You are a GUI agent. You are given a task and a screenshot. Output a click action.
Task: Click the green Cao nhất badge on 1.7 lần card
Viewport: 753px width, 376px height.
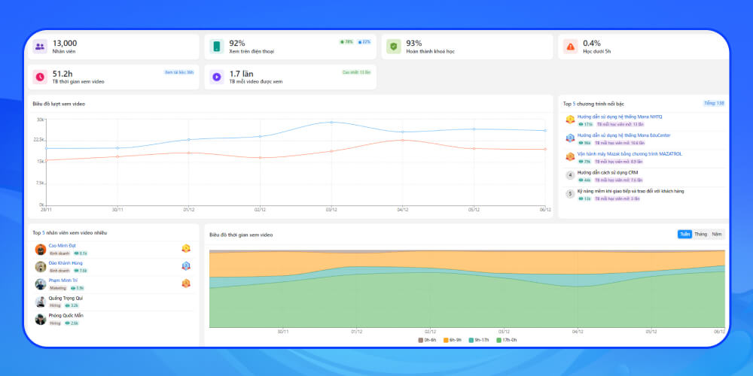click(356, 72)
